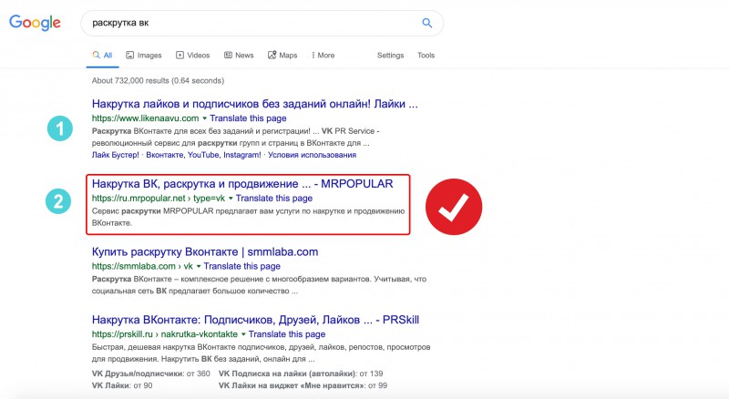Click the search query input field
729x399 pixels.
click(246, 23)
